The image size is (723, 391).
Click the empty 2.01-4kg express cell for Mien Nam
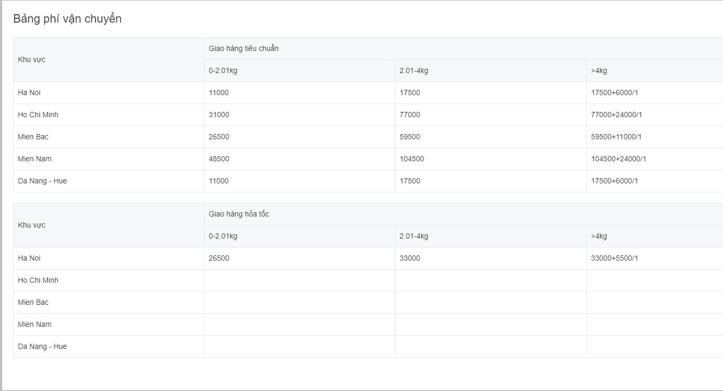coord(490,324)
